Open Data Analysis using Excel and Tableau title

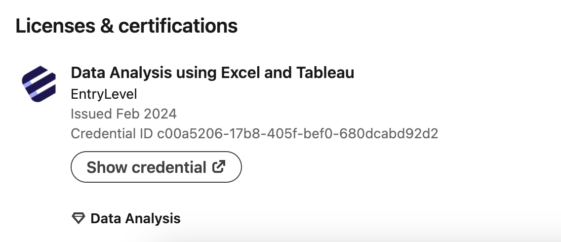click(x=212, y=73)
